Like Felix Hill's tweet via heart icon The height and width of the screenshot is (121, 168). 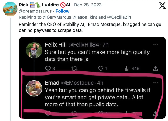101,68
